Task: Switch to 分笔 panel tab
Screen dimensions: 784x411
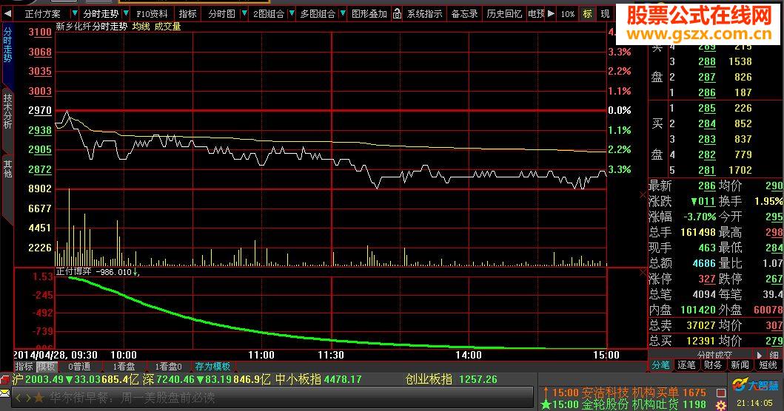Action: click(661, 365)
